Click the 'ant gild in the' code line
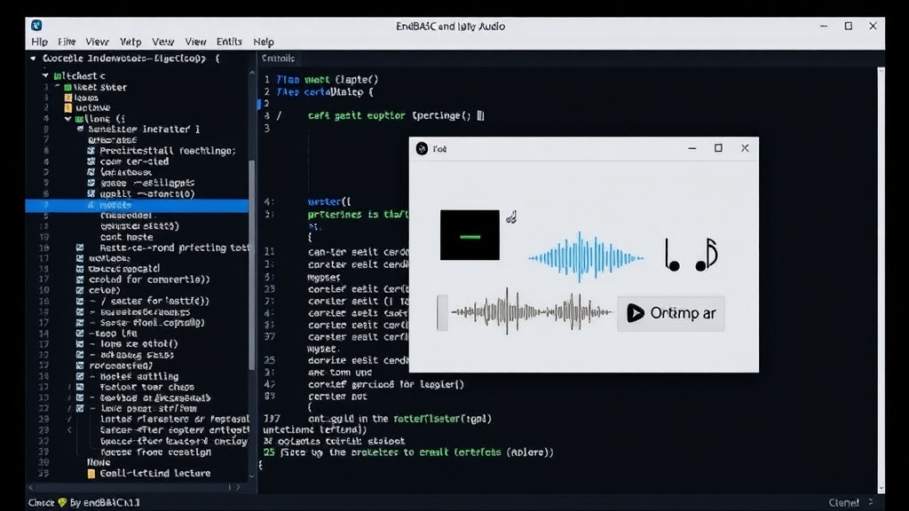Screen dimensions: 909x511 point(400,419)
